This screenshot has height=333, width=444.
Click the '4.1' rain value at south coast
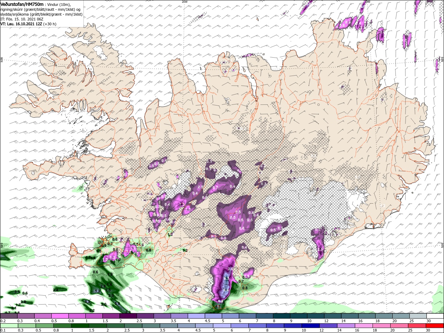click(218, 307)
